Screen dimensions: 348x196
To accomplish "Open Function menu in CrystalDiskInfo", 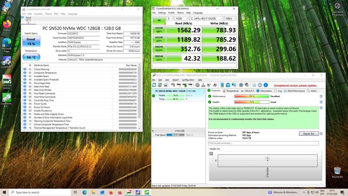I will click(38, 14).
